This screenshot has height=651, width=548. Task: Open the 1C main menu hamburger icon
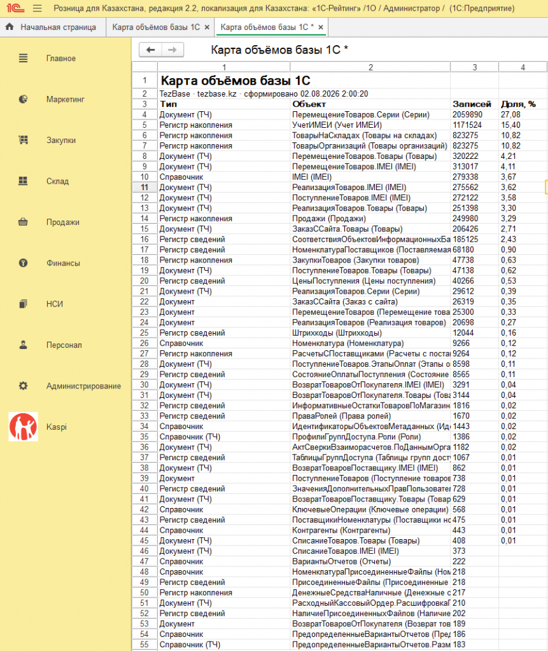click(x=37, y=8)
